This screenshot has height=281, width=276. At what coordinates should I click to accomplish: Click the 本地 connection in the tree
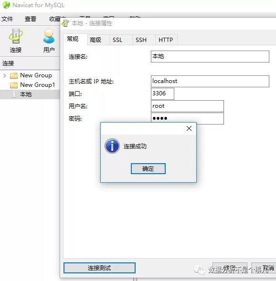click(26, 94)
